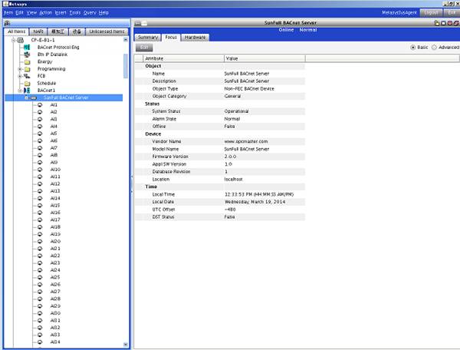460x350 pixels.
Task: Click the Schedule folder icon
Action: tap(27, 83)
